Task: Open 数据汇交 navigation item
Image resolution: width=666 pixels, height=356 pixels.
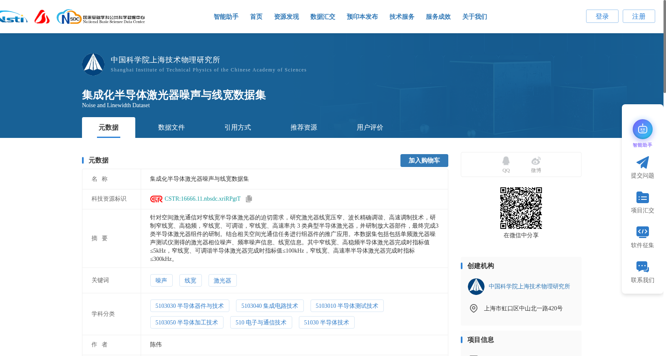Action: tap(323, 17)
